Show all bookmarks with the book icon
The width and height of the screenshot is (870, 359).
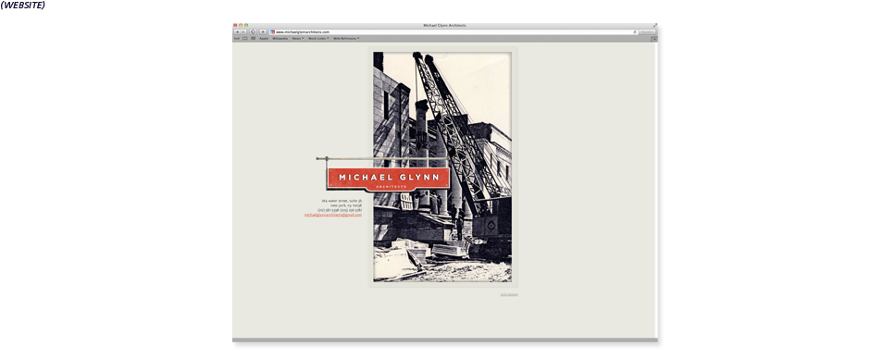pos(244,38)
